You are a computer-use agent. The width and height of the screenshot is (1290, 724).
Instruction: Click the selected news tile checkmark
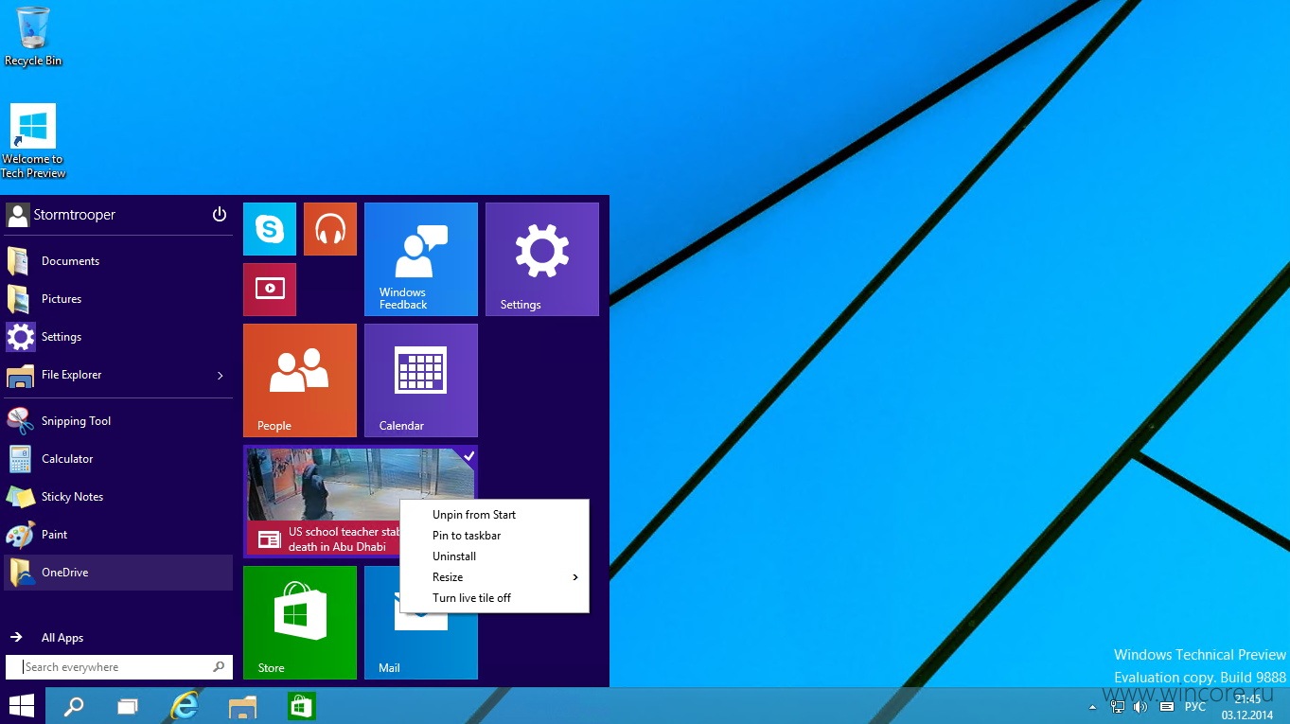468,456
